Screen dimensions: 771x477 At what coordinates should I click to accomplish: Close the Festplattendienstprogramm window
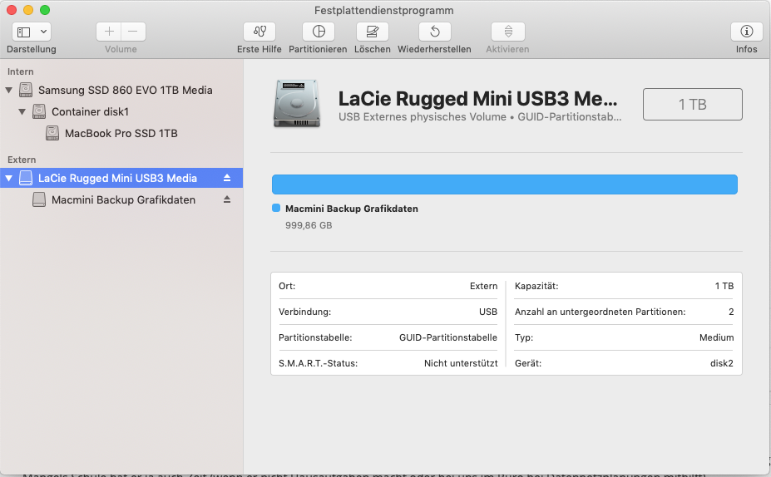click(12, 10)
